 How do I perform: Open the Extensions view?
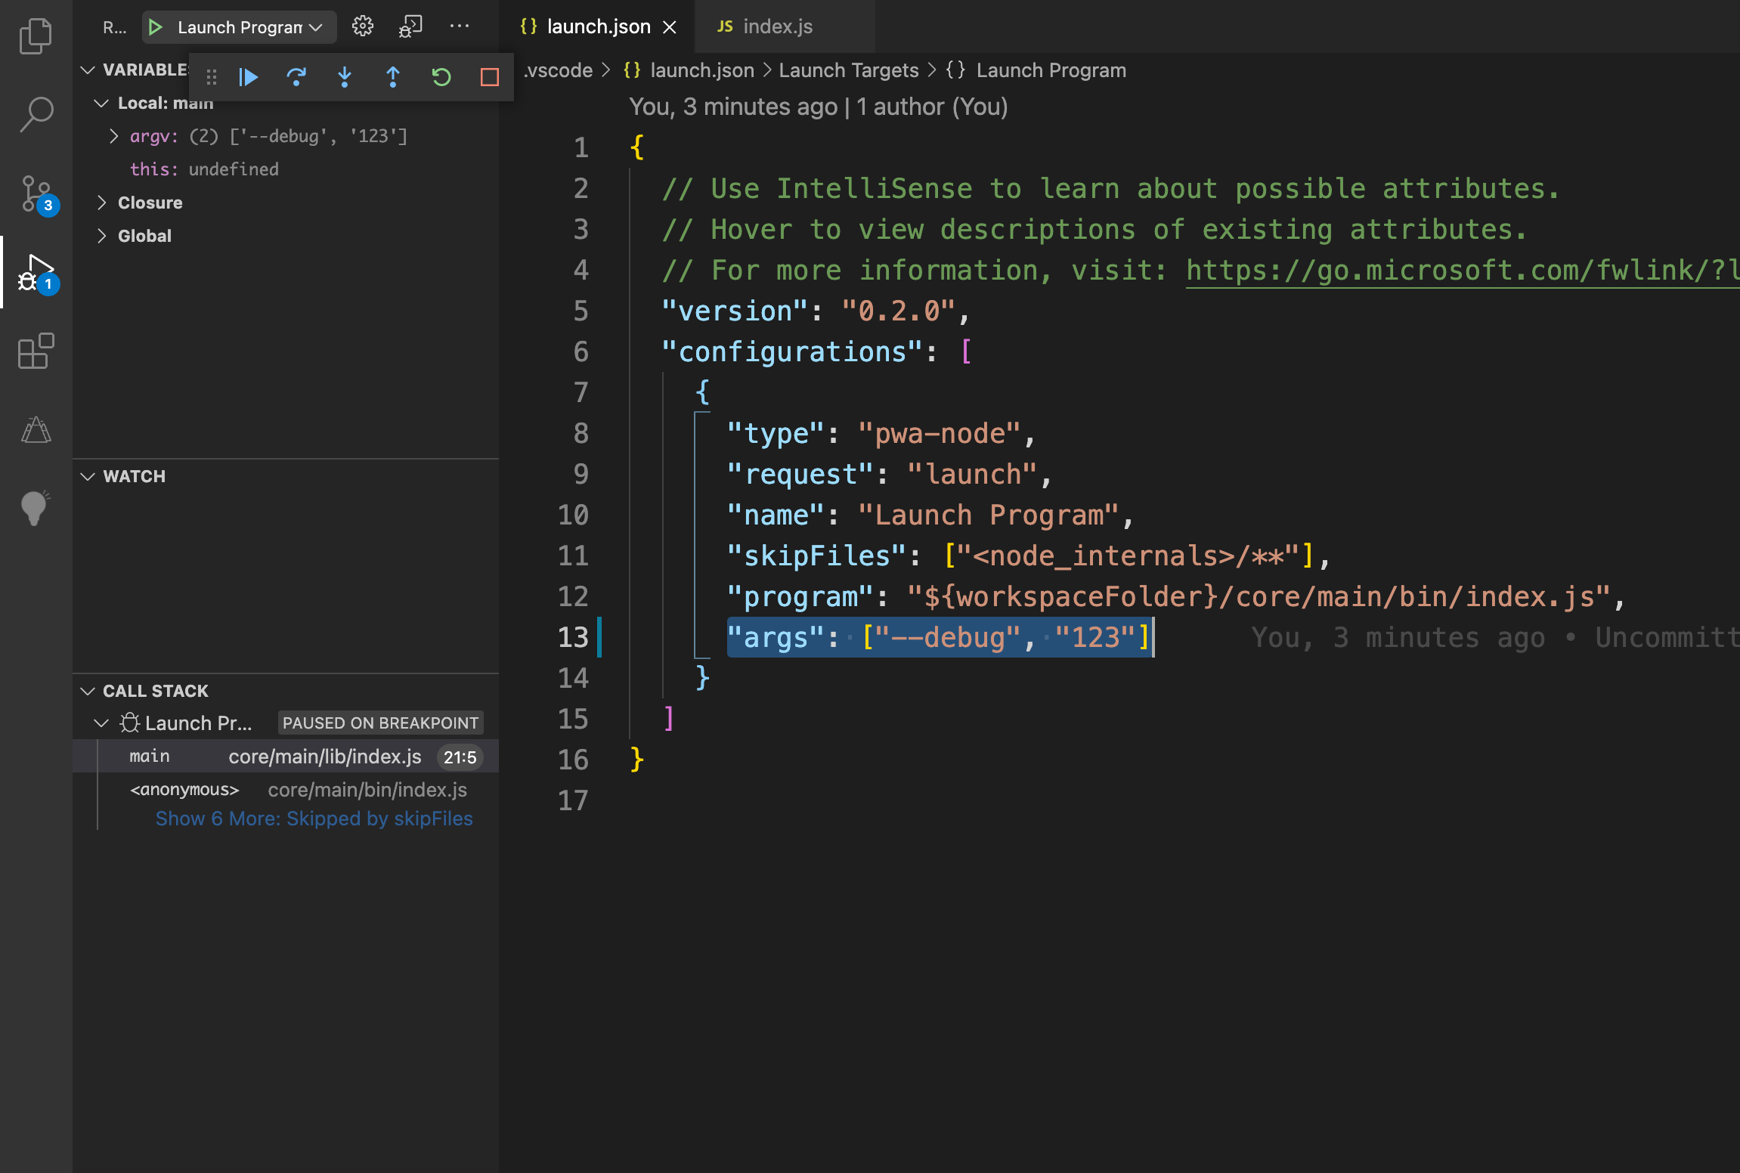tap(36, 351)
